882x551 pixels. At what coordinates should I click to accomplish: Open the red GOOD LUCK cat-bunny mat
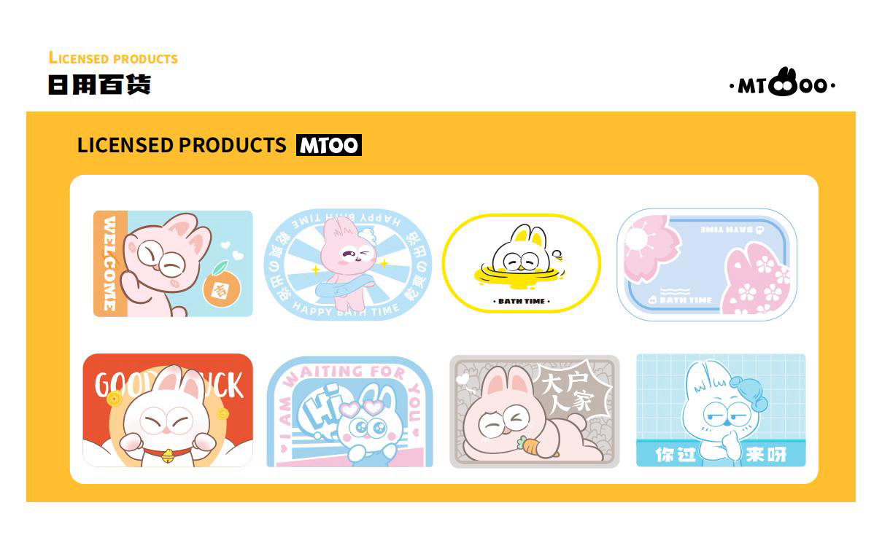pyautogui.click(x=168, y=410)
